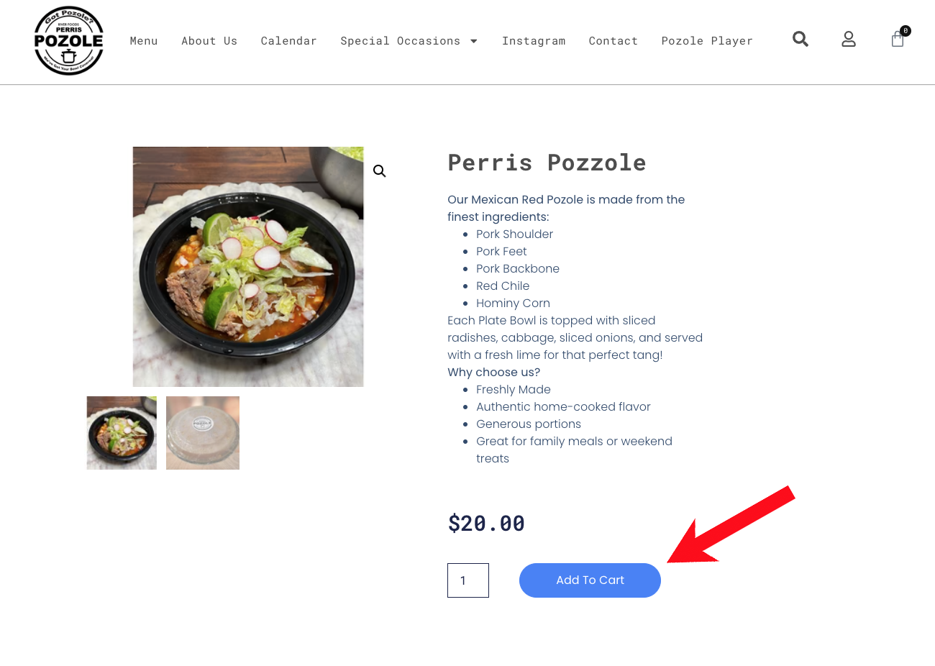The image size is (935, 666).
Task: Open the shopping cart bag icon
Action: pos(898,40)
